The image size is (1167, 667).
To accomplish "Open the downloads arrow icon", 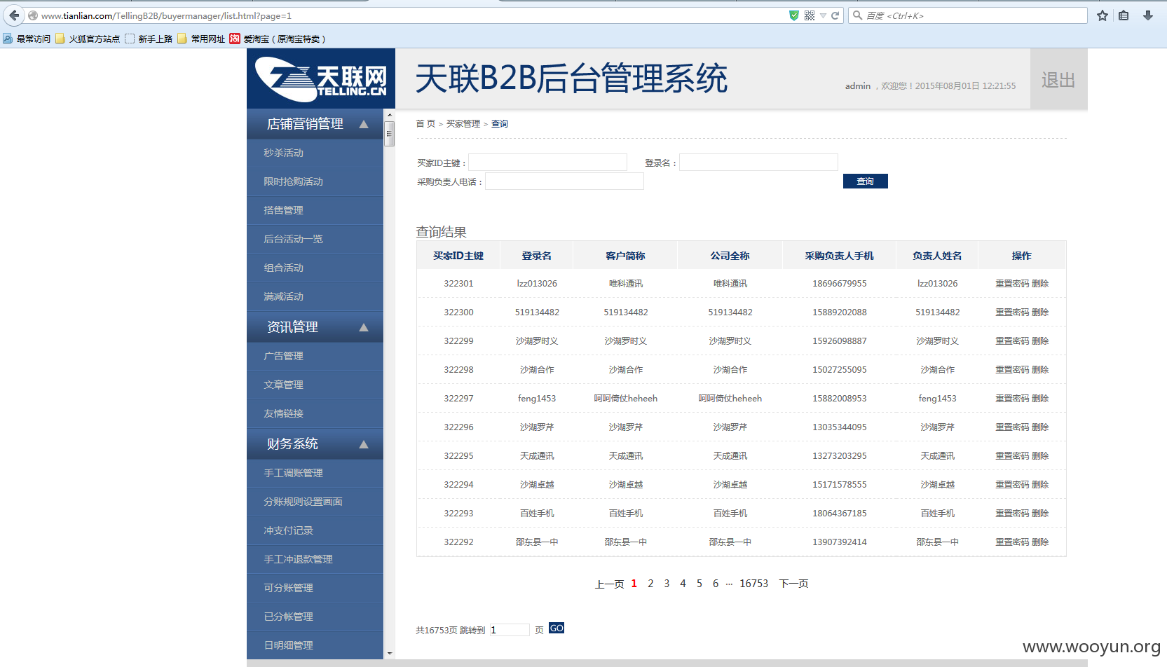I will (x=1148, y=15).
